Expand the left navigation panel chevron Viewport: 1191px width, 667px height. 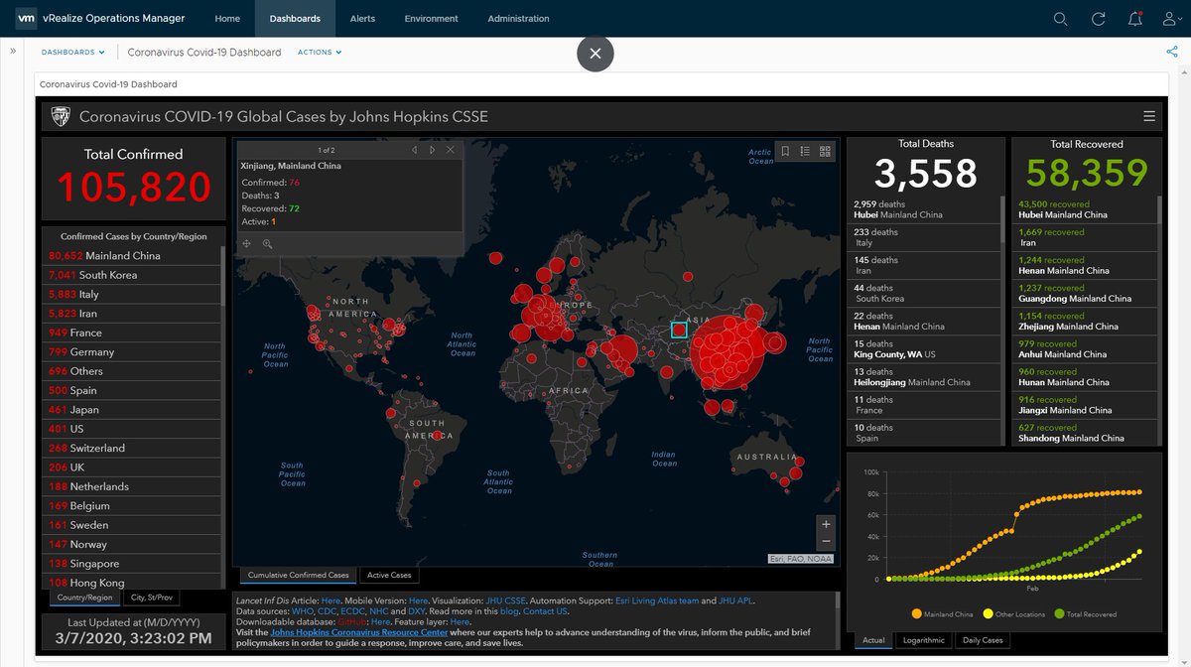13,52
